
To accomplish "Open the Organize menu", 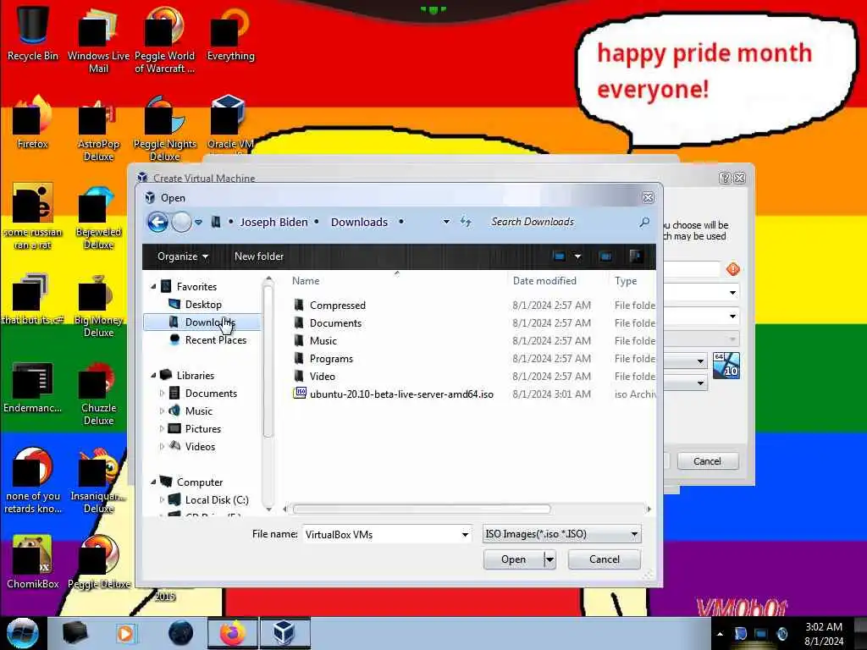I will [183, 256].
